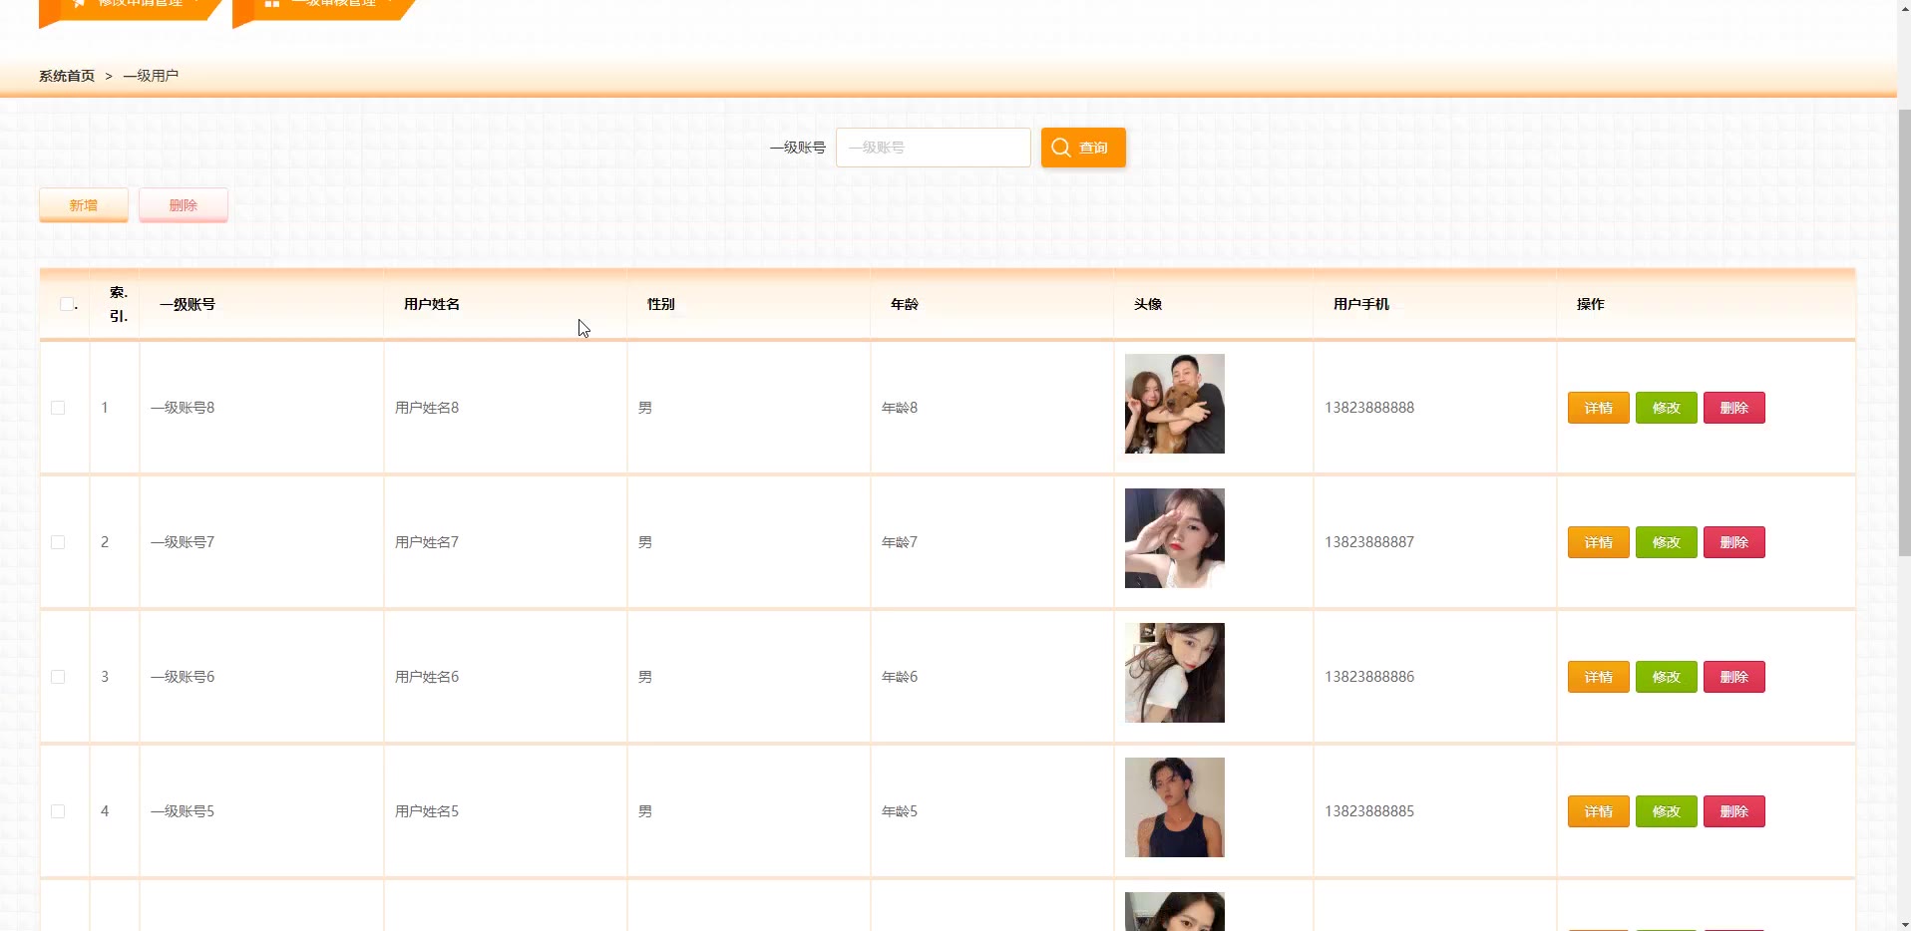Open 详情 for 一级账号5

(x=1599, y=811)
